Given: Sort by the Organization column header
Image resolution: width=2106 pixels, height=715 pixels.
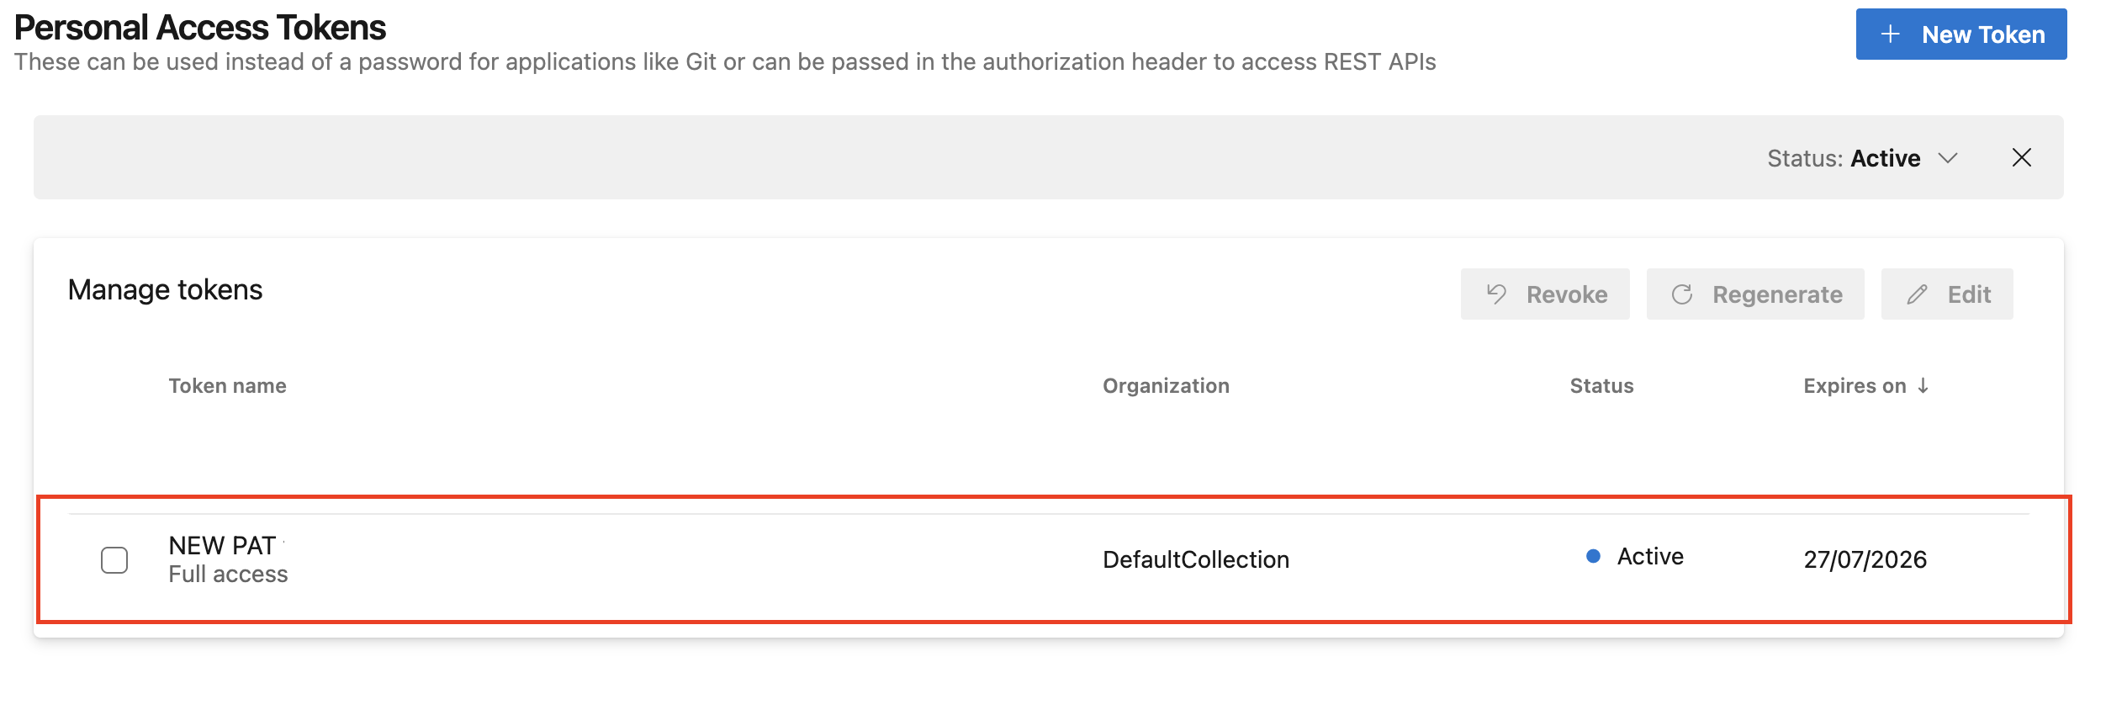Looking at the screenshot, I should [x=1166, y=385].
